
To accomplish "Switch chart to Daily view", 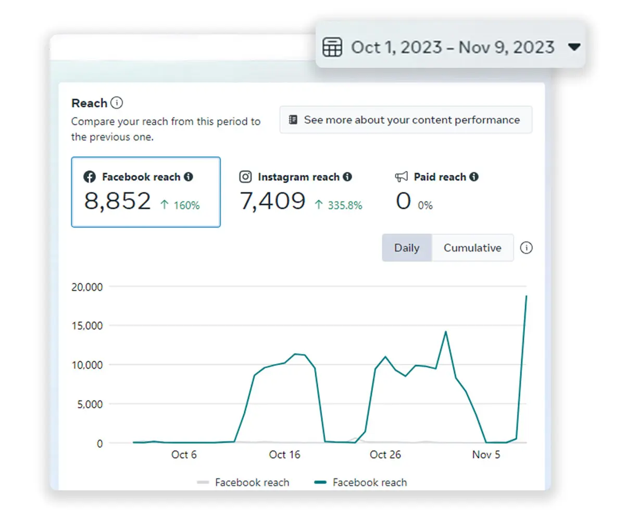I will click(x=406, y=248).
